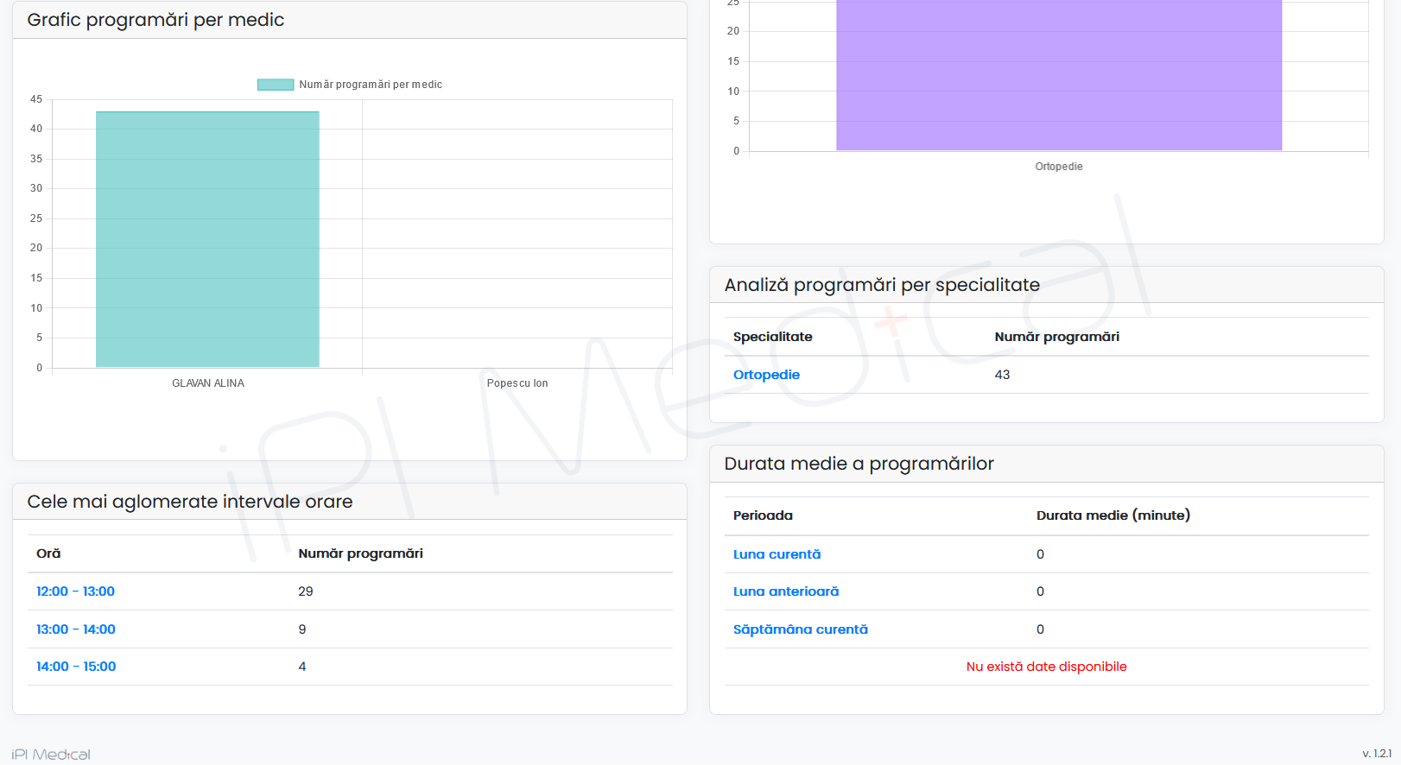Click the version number v. 1.2.1
This screenshot has height=765, width=1401.
[x=1376, y=754]
